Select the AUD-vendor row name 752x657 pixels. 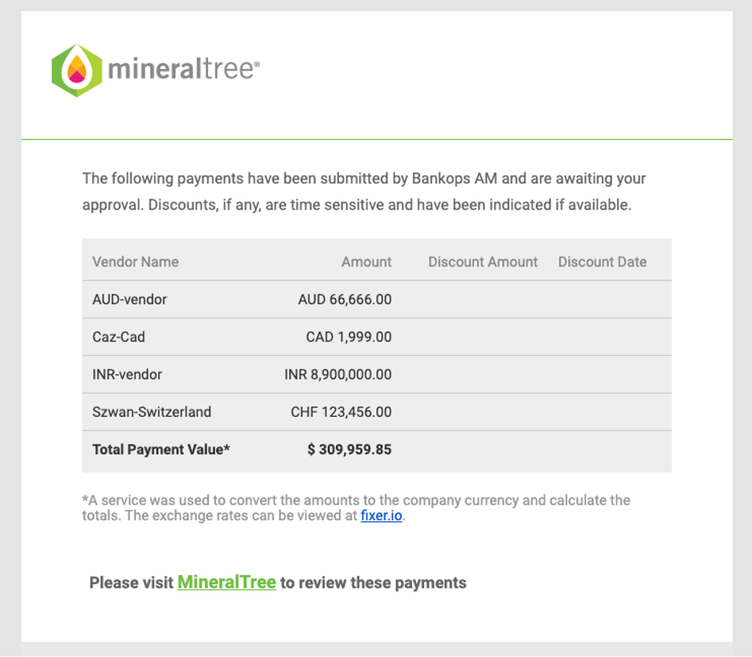(129, 300)
